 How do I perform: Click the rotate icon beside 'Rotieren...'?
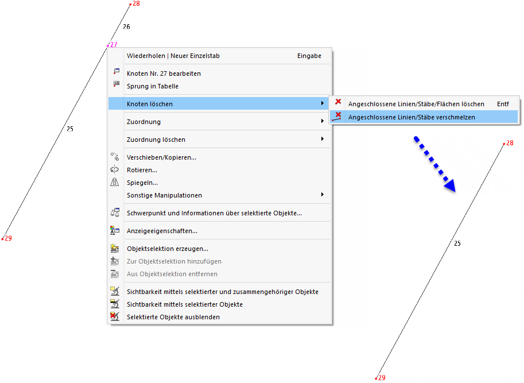click(115, 169)
